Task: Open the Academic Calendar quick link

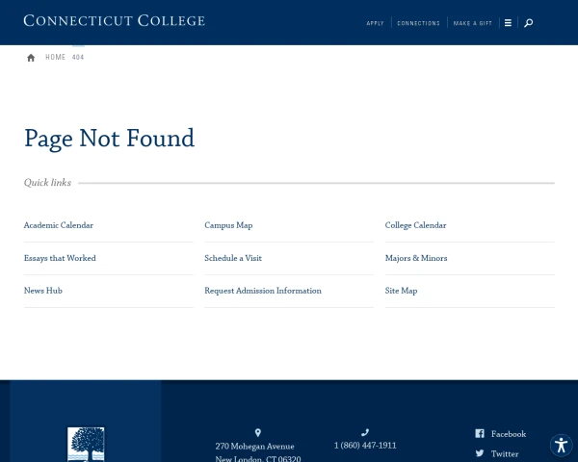Action: [59, 225]
